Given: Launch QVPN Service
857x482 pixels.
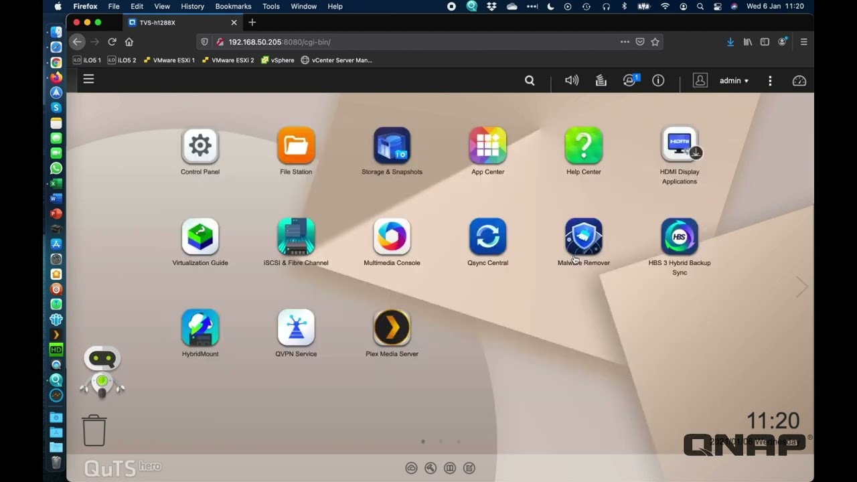Looking at the screenshot, I should (296, 327).
